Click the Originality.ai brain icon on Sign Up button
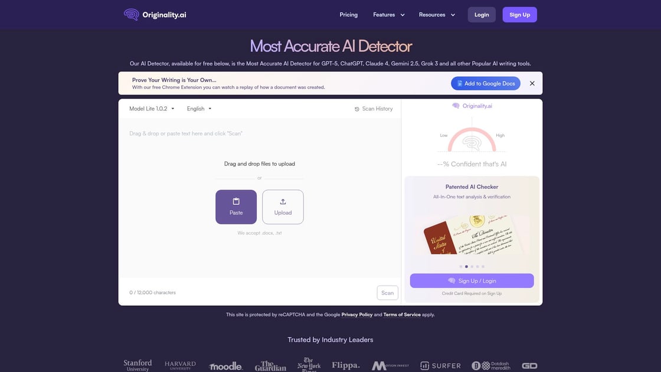Viewport: 661px width, 372px height. point(451,279)
